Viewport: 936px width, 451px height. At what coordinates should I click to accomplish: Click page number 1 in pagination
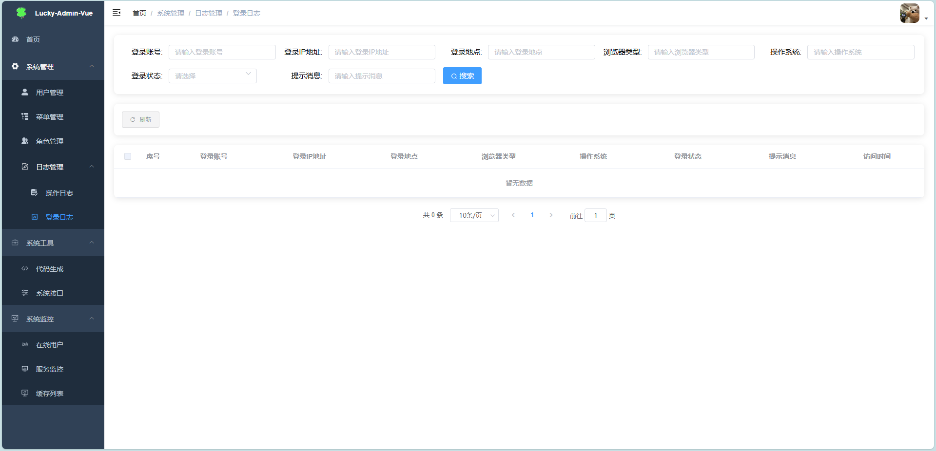point(532,215)
